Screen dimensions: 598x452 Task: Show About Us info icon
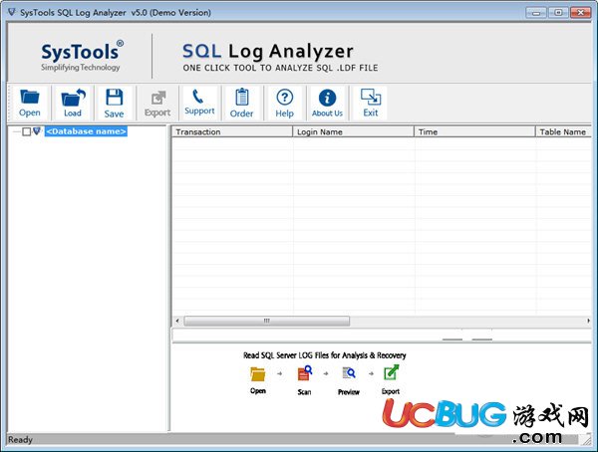[x=327, y=103]
